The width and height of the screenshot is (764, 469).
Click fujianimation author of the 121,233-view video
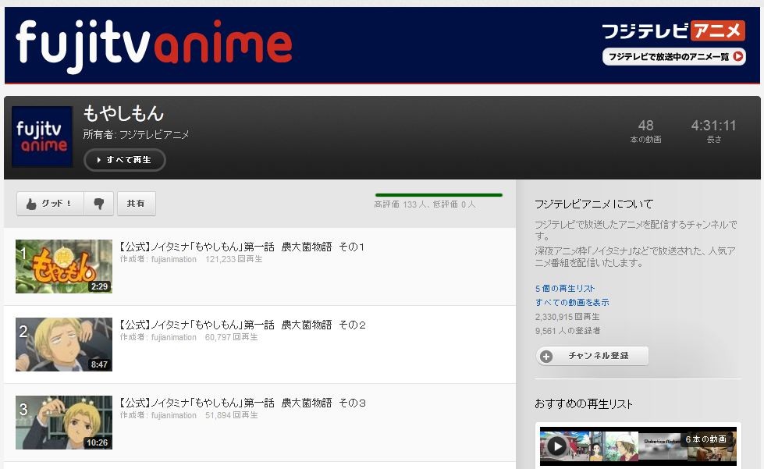[x=173, y=259]
